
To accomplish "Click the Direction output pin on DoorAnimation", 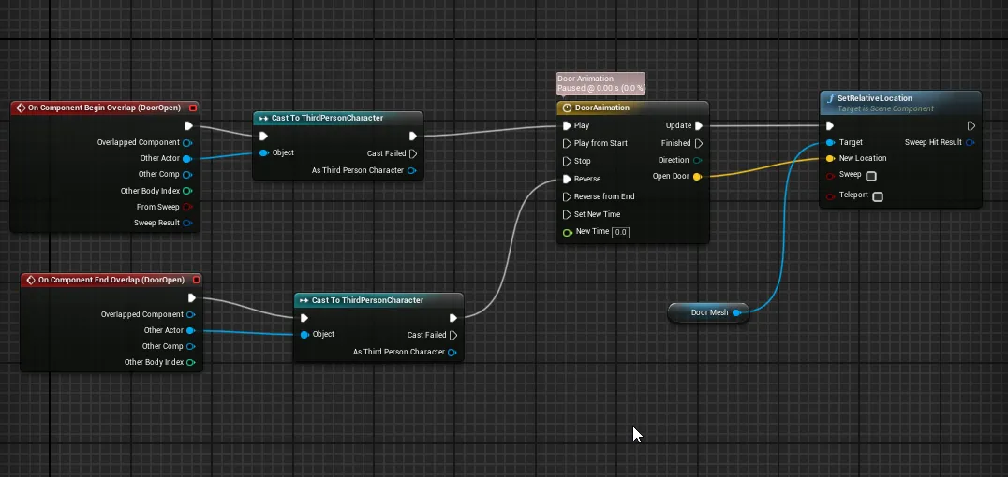I will (698, 161).
